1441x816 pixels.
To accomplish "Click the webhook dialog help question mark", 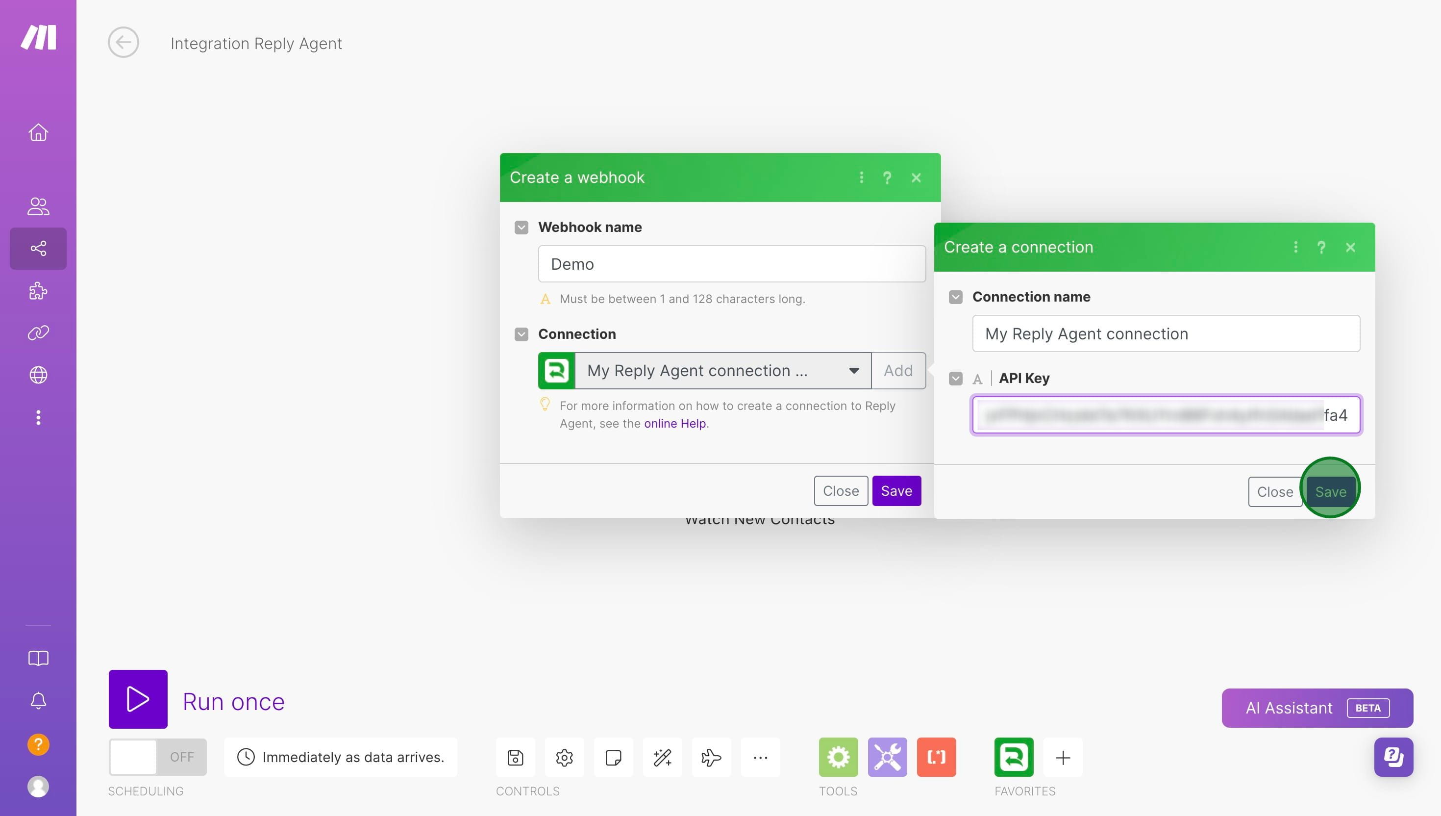I will pos(887,178).
